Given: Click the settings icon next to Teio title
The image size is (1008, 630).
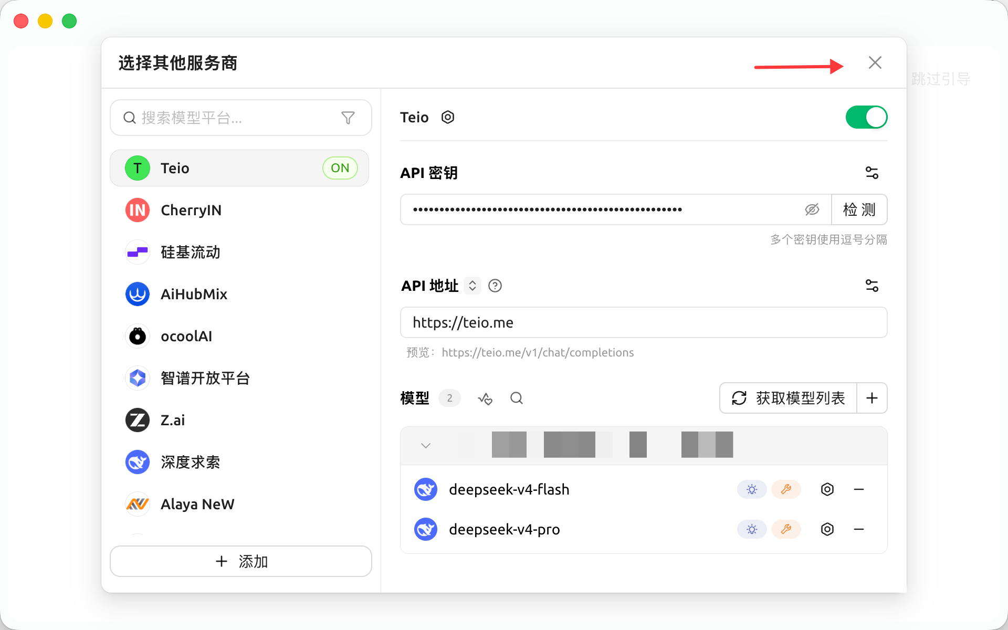Looking at the screenshot, I should tap(447, 117).
